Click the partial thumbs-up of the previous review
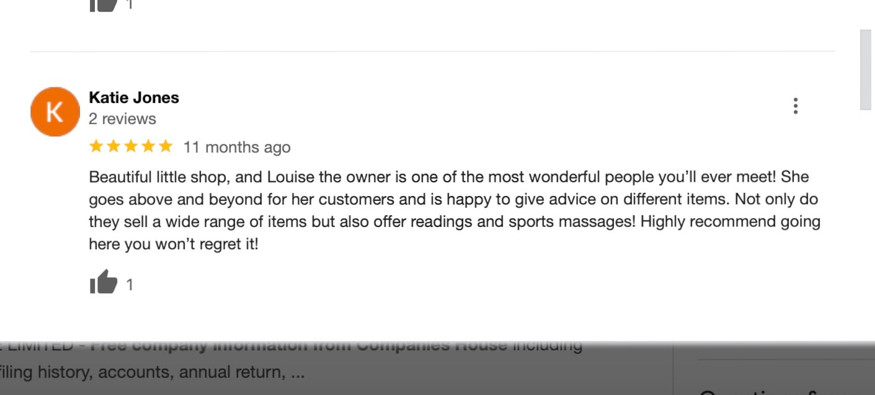Image resolution: width=875 pixels, height=395 pixels. [104, 5]
